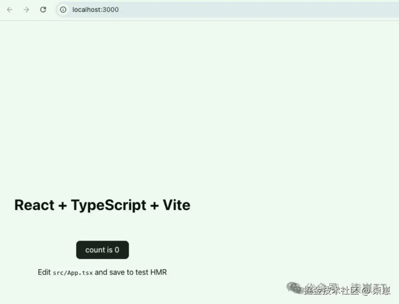Click the WeChat logo watermark icon
Screen dimensions: 399x304
point(294,288)
